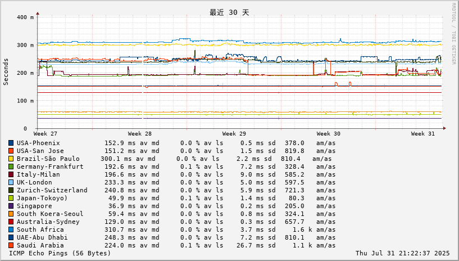Image resolution: width=459 pixels, height=261 pixels.
Task: Click the Week 28 axis label
Action: pyautogui.click(x=140, y=134)
